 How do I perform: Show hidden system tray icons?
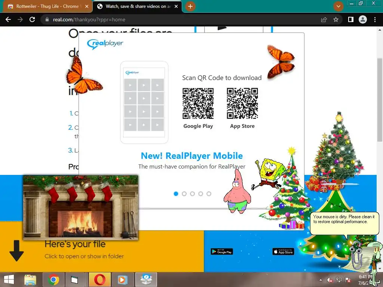(321, 280)
